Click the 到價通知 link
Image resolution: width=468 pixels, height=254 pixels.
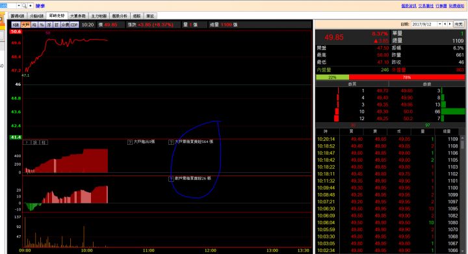pyautogui.click(x=456, y=6)
